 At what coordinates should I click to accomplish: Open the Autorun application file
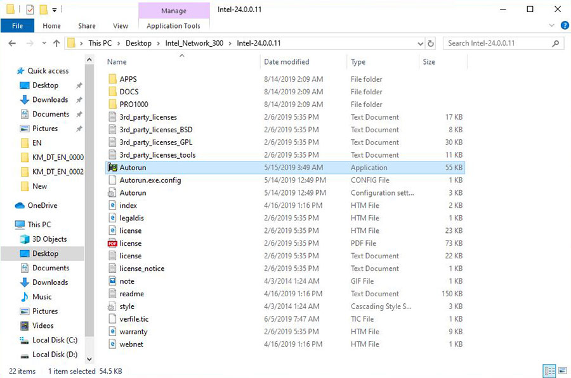point(285,168)
